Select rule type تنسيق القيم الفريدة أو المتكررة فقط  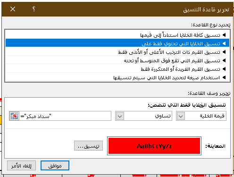[x=117, y=69]
